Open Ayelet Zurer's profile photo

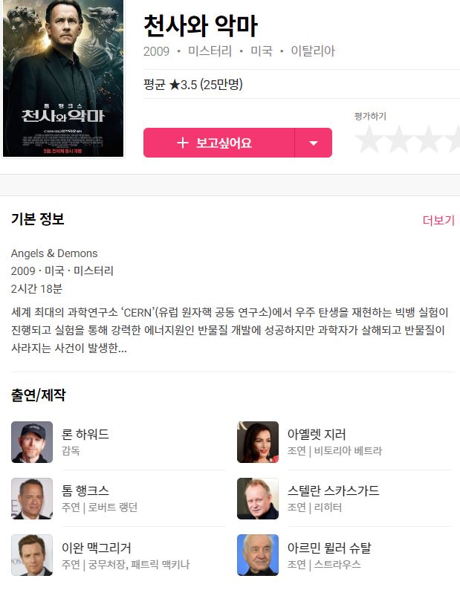258,442
